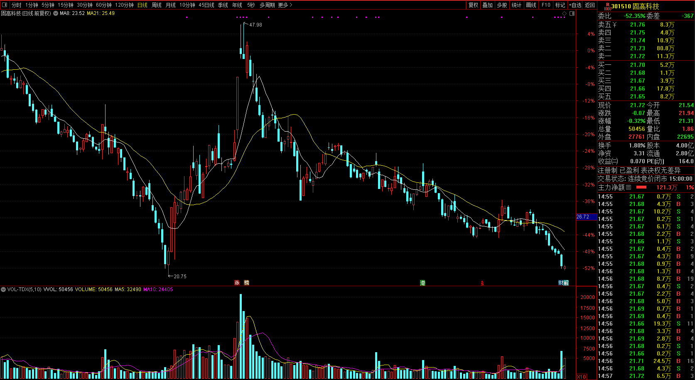Switch to the 季线 quarterly tab
The height and width of the screenshot is (380, 695).
(x=223, y=5)
